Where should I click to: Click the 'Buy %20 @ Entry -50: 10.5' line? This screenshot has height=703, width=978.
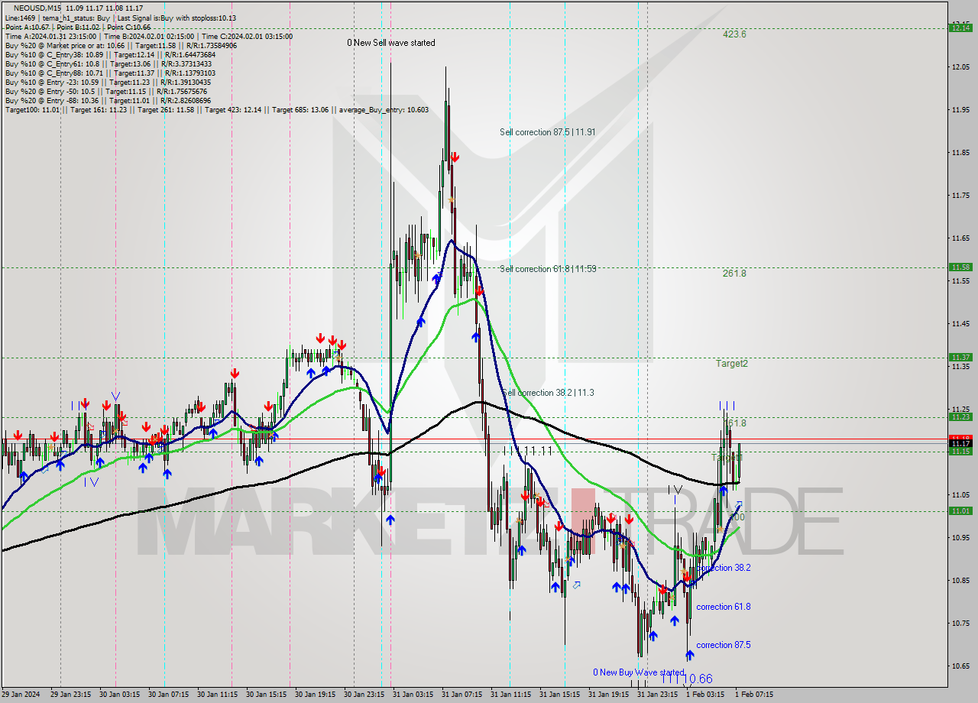tap(105, 91)
